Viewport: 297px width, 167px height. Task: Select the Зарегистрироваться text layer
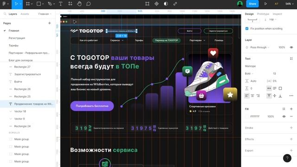[x=27, y=74]
